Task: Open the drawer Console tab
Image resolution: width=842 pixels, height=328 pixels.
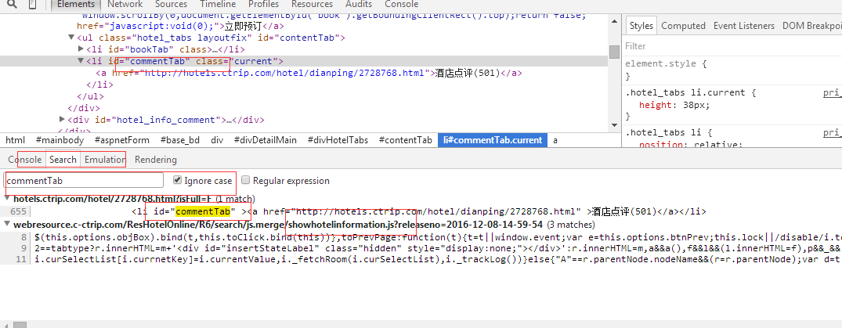Action: (25, 160)
